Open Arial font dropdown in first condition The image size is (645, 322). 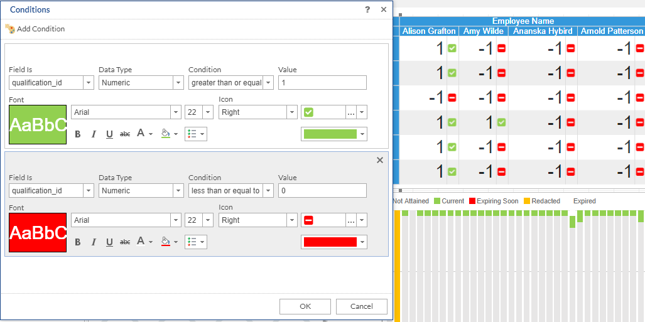click(176, 112)
